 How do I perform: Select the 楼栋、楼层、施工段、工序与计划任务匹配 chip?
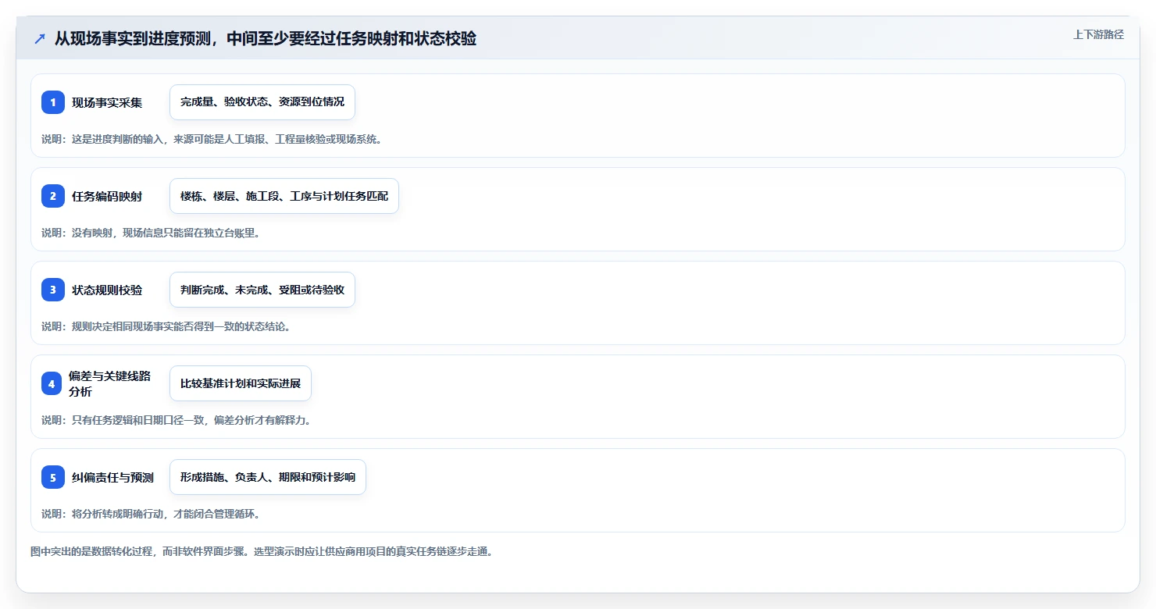click(x=284, y=196)
